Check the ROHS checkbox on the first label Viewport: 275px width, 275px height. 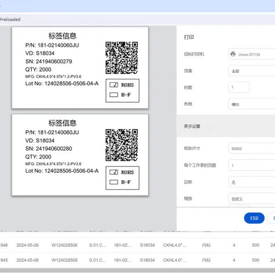[114, 85]
